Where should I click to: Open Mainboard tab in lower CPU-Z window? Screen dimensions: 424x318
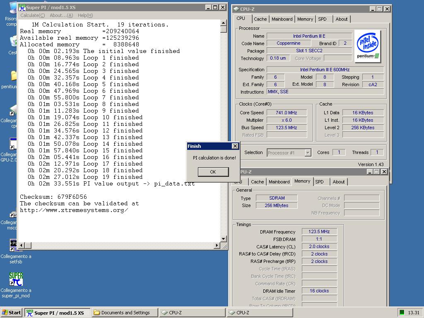[x=279, y=182]
